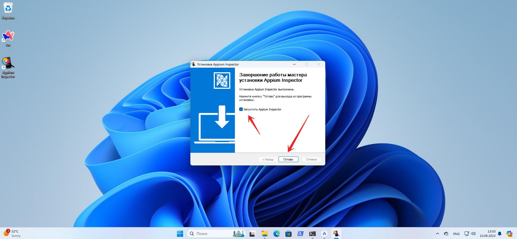
Task: Open Task View from the taskbar
Action: pos(253,234)
